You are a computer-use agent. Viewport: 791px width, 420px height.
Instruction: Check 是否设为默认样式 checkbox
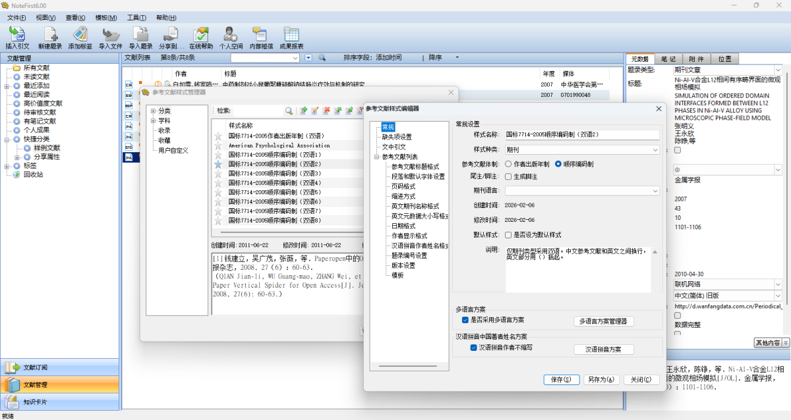[x=508, y=234]
